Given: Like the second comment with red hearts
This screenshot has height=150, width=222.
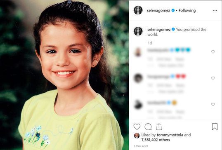Looking at the screenshot, I should 213,78.
